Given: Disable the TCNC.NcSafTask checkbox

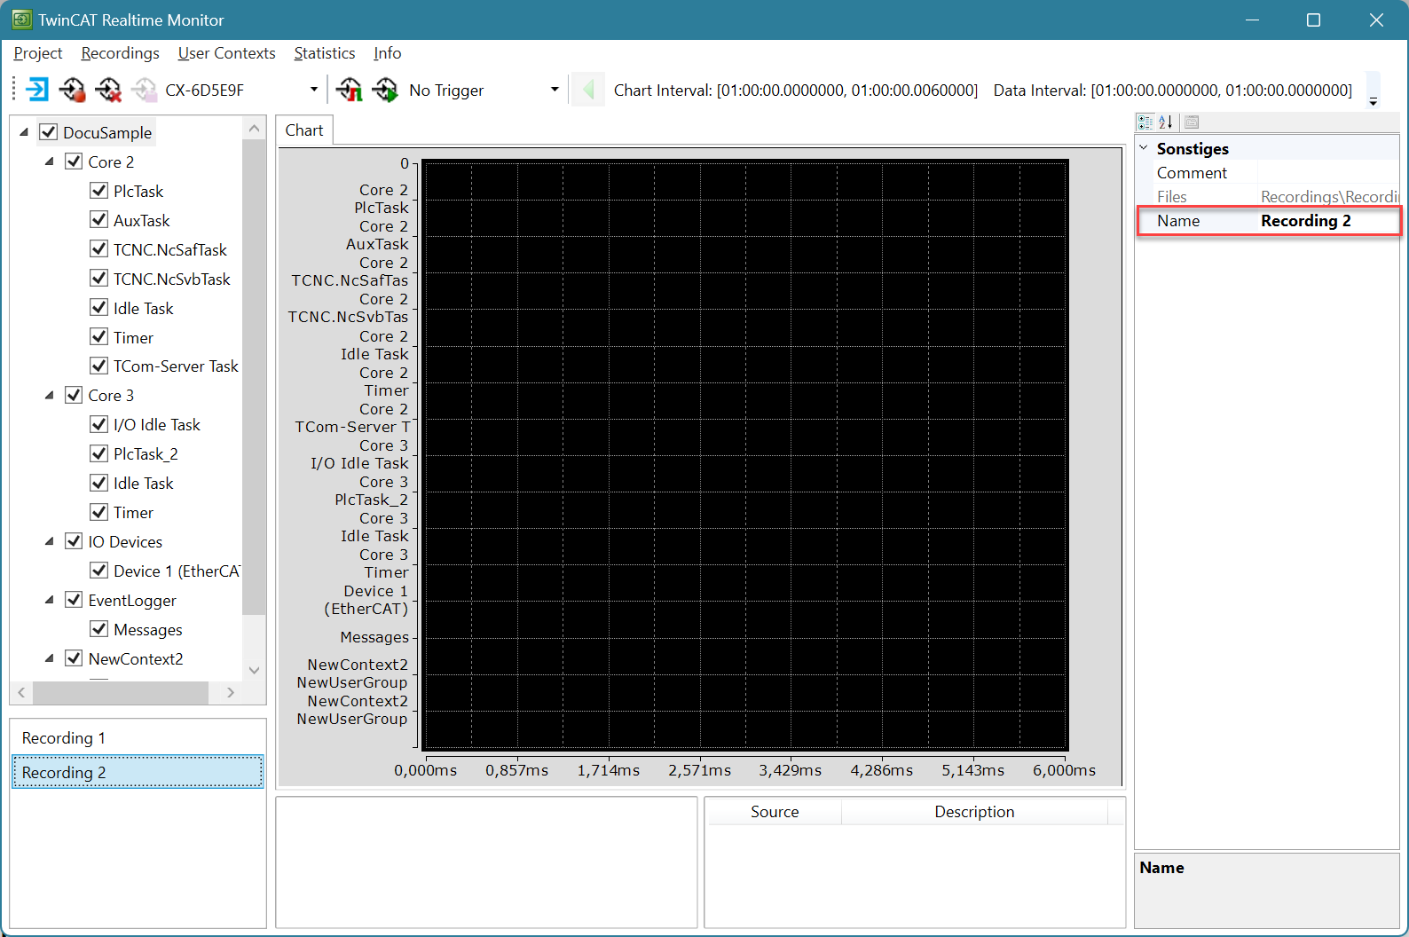Looking at the screenshot, I should tap(99, 249).
